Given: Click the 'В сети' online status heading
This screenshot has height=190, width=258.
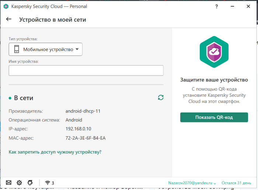Looking at the screenshot, I should (x=24, y=98).
